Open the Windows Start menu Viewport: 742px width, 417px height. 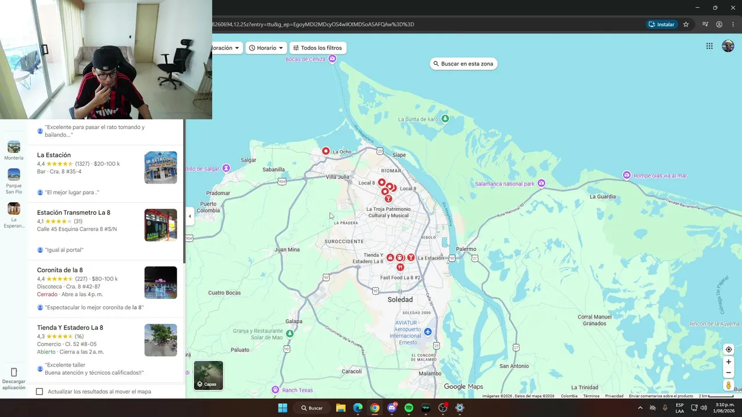click(282, 408)
